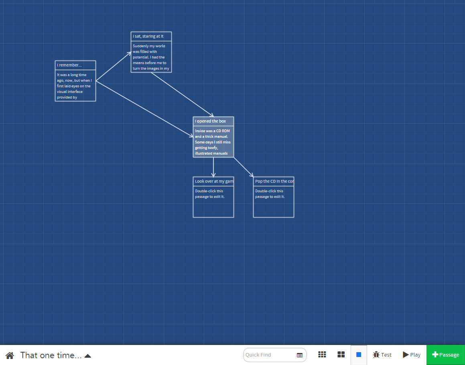Add a new Passage
This screenshot has height=365, width=465.
pyautogui.click(x=446, y=355)
